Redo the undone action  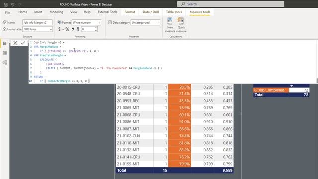point(20,4)
